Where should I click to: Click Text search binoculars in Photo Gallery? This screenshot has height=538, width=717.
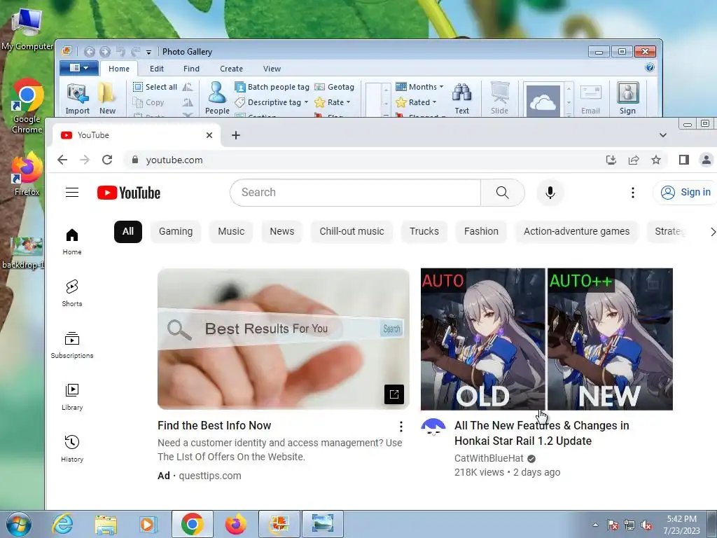462,98
